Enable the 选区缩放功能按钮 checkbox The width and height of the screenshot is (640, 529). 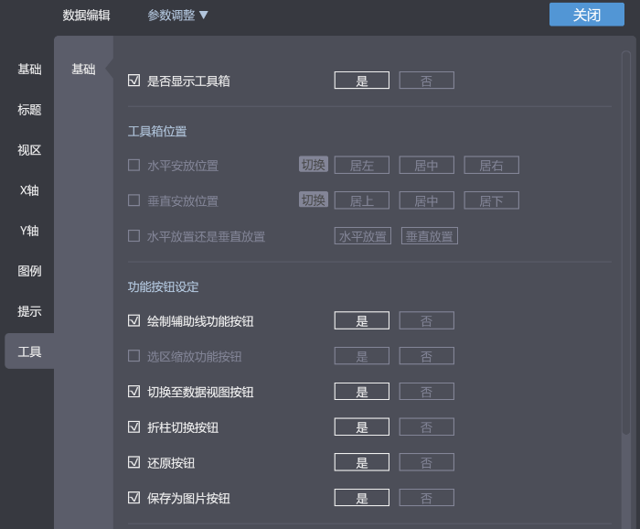pyautogui.click(x=133, y=356)
